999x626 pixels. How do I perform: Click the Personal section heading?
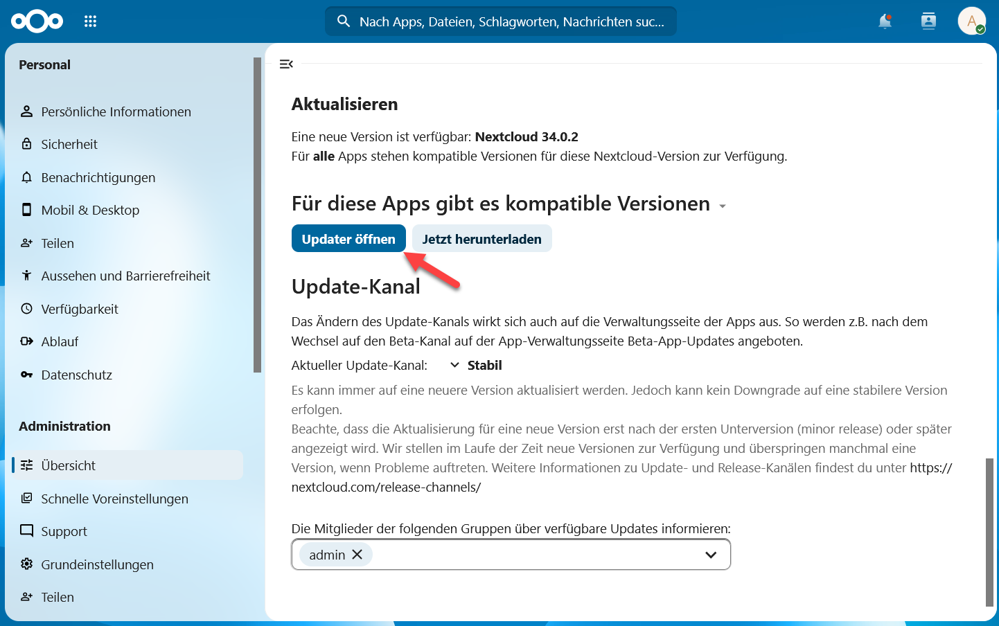(x=45, y=65)
